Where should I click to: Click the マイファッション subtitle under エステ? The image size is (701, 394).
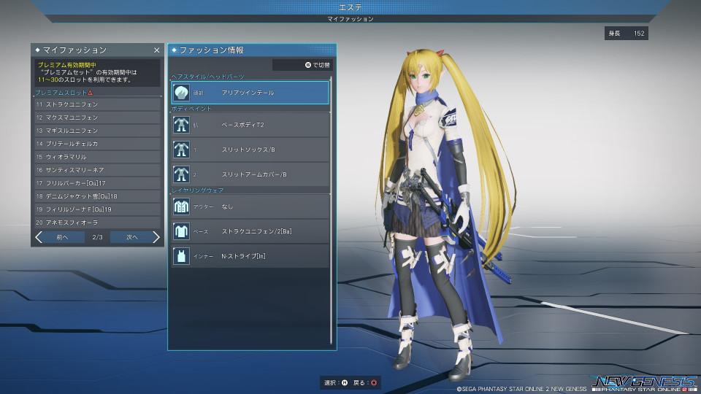pos(350,19)
